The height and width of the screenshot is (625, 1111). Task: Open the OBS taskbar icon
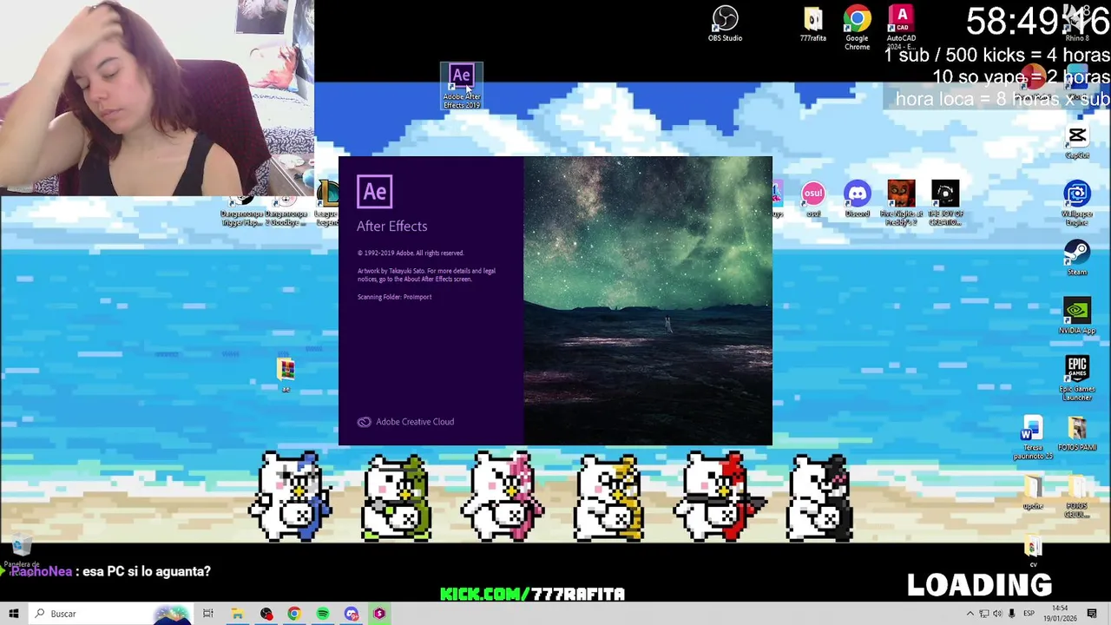[266, 614]
